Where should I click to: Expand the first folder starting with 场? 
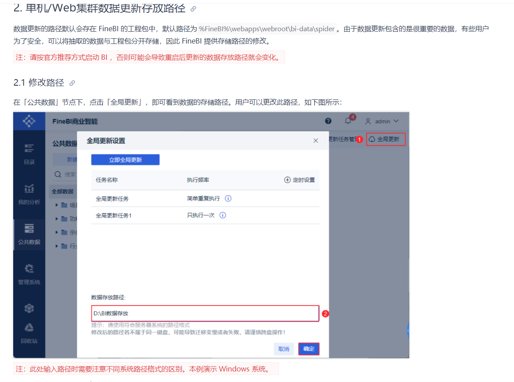tap(57, 205)
